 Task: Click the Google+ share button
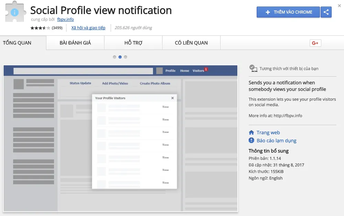pyautogui.click(x=315, y=43)
